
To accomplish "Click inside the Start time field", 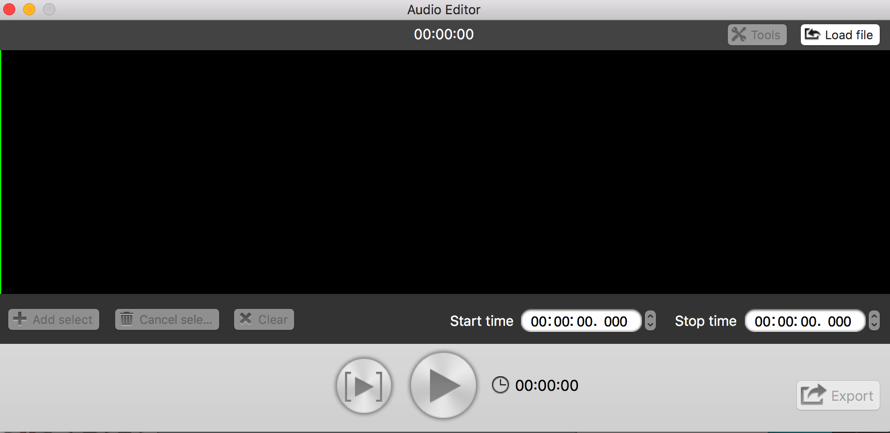I will pyautogui.click(x=581, y=321).
